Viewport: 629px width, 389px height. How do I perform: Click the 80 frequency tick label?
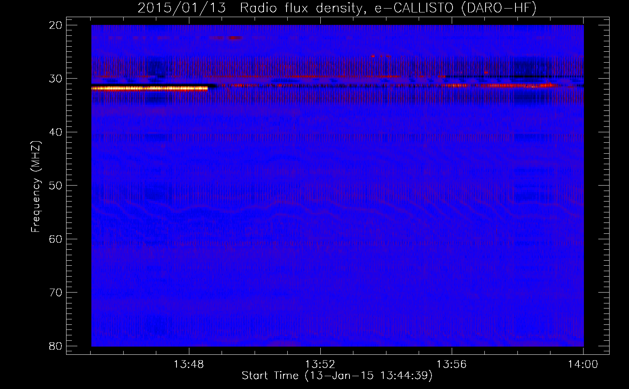tap(56, 346)
